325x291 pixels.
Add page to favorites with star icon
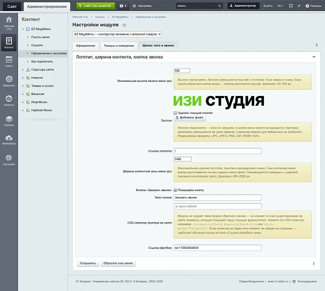click(124, 25)
